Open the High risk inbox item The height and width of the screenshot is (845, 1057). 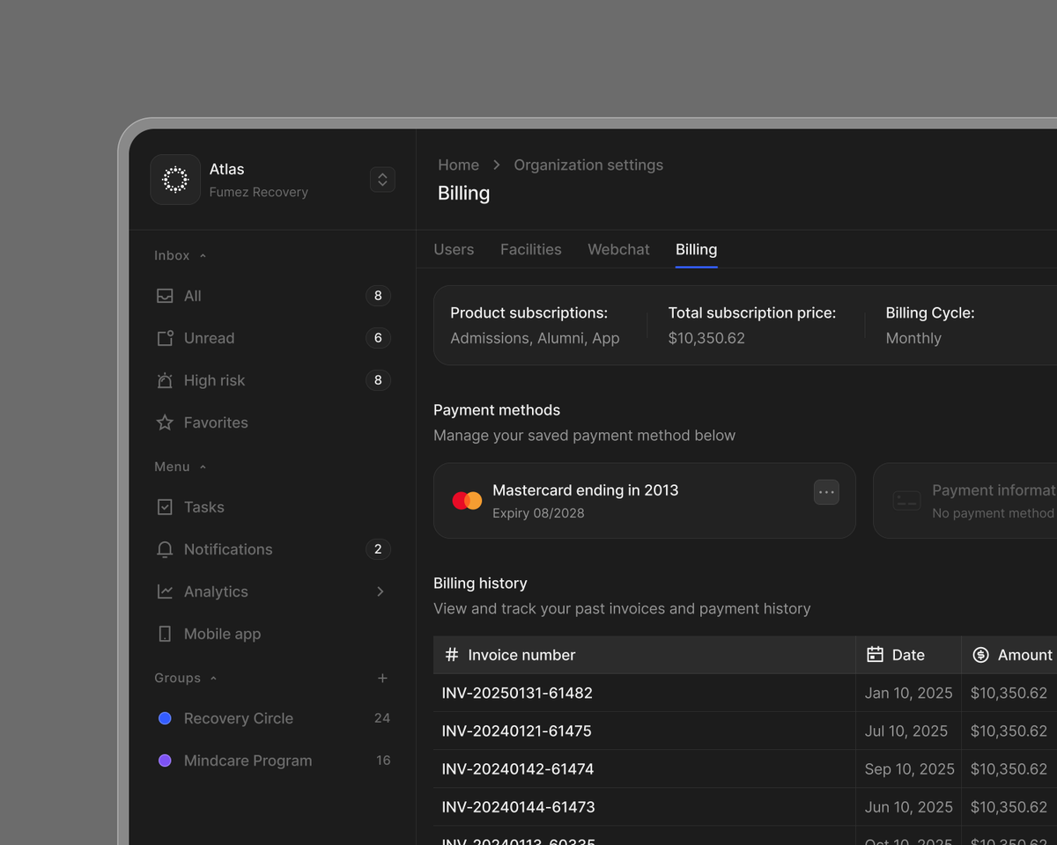(x=272, y=380)
